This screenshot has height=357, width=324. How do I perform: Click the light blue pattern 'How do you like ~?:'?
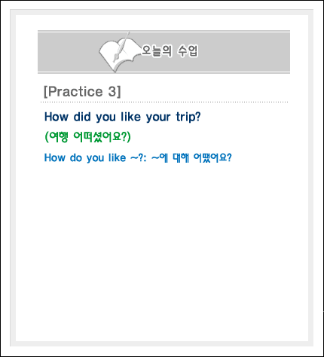click(x=96, y=158)
